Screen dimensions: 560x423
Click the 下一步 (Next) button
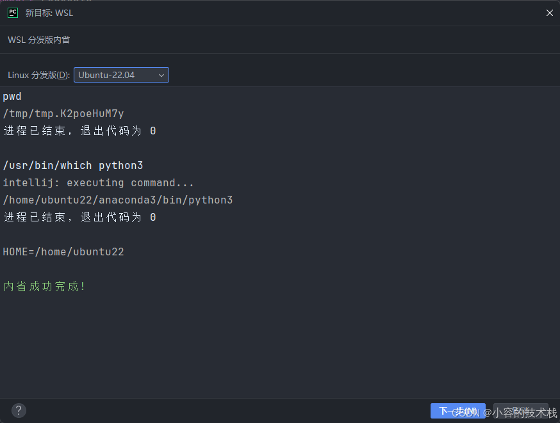458,411
